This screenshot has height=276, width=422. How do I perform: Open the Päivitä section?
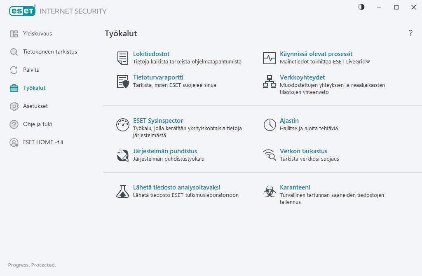click(x=31, y=70)
